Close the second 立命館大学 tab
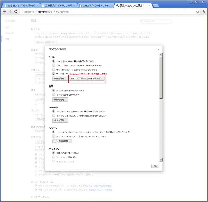The height and width of the screenshot is (202, 208). click(x=75, y=6)
